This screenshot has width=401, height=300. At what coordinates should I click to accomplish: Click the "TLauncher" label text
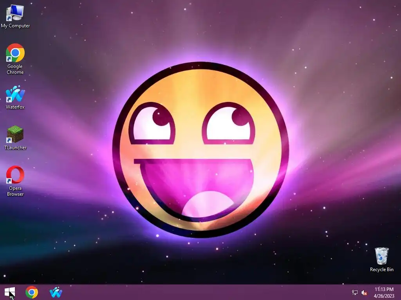click(15, 147)
